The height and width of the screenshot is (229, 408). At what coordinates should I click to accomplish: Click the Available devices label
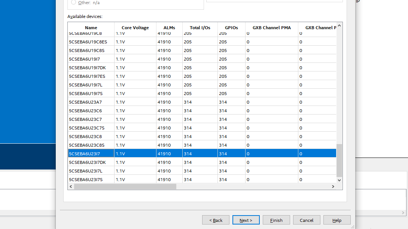(85, 16)
